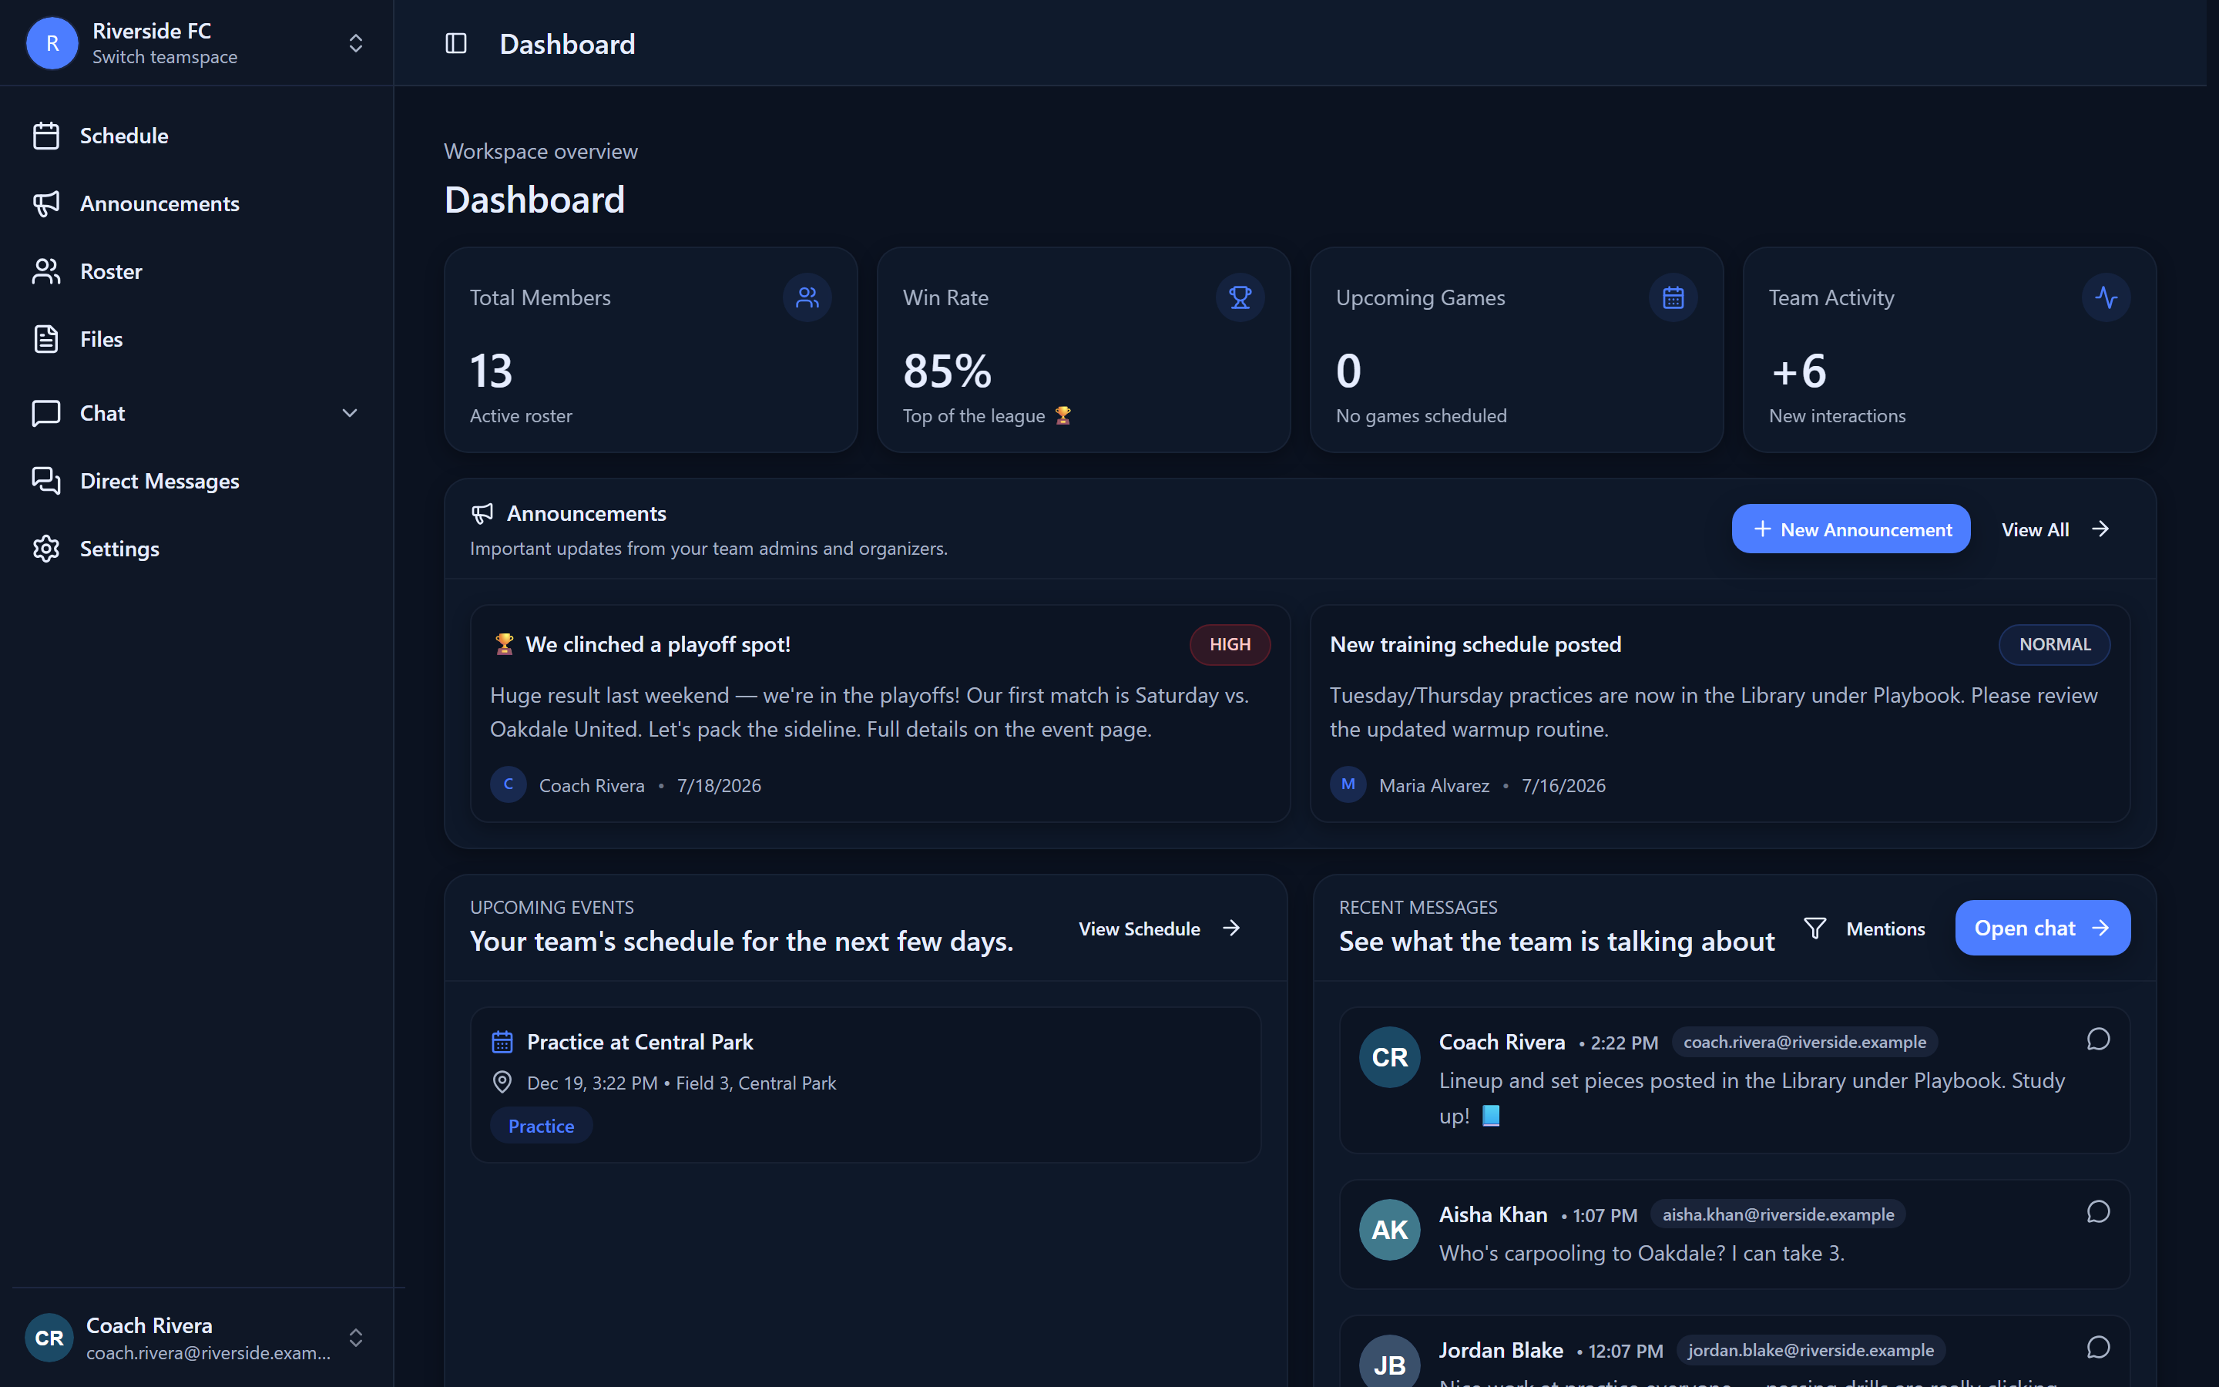
Task: Click the location pin icon
Action: click(502, 1083)
